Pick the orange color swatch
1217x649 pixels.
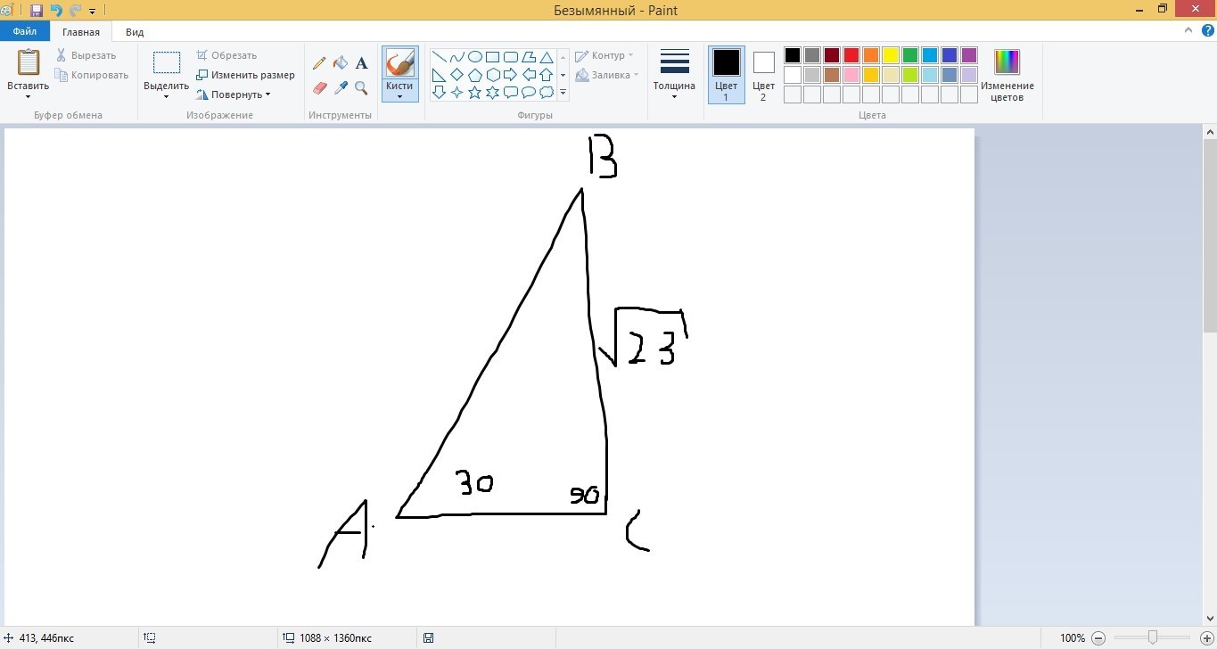(871, 55)
